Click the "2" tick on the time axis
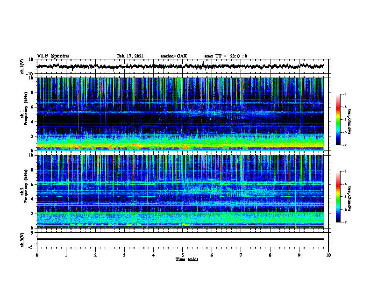This screenshot has height=286, width=370. (95, 255)
